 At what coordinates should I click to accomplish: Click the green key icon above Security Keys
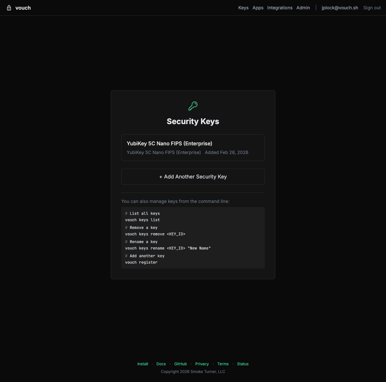193,106
